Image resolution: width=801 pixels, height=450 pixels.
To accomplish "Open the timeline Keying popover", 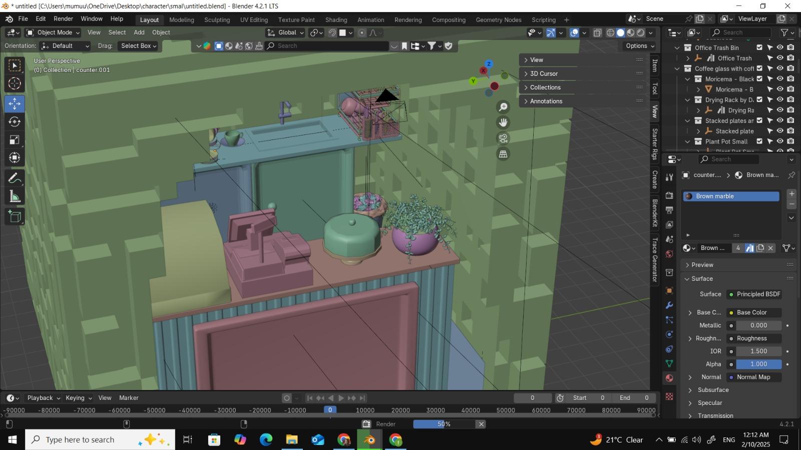I will point(79,398).
